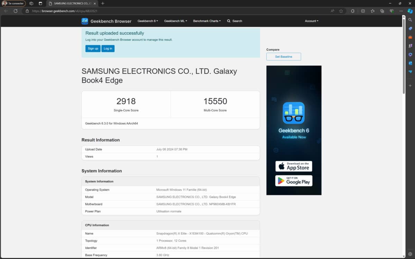
Task: Click the Get it on Google Play badge
Action: (x=294, y=181)
